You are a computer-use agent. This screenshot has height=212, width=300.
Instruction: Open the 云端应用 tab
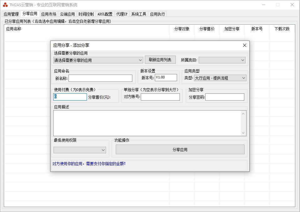click(x=67, y=14)
